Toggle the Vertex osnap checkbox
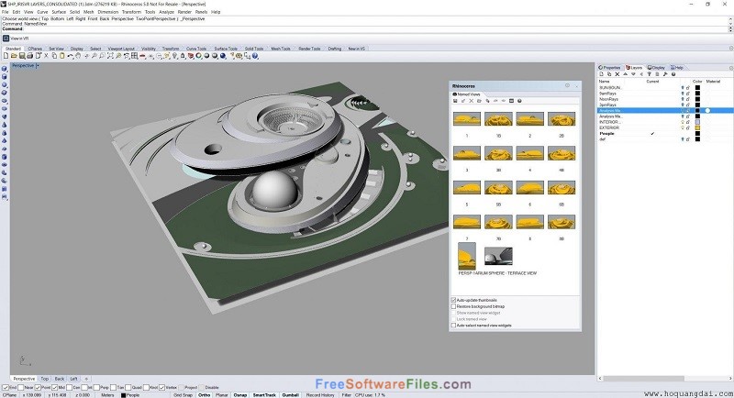 pos(162,387)
